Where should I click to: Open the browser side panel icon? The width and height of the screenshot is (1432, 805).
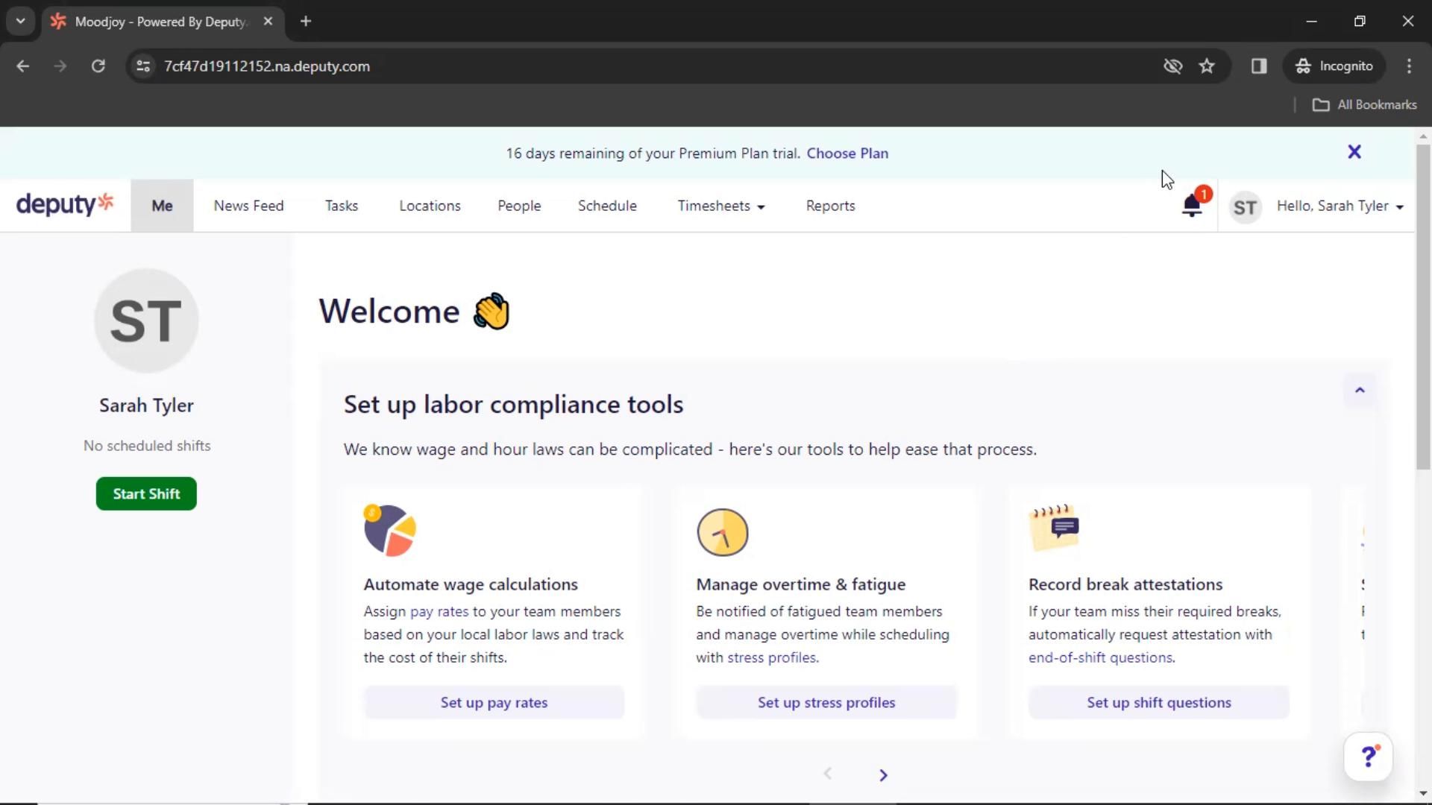1259,66
